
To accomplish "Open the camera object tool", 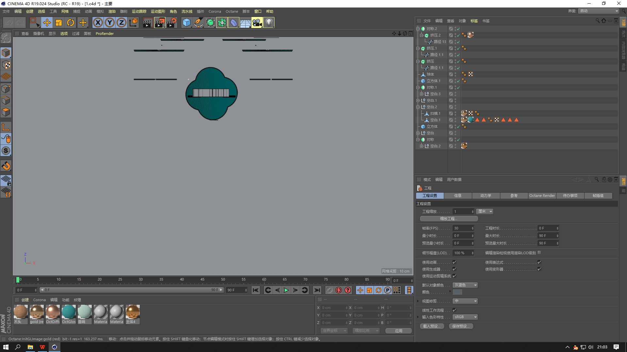I will (x=257, y=22).
